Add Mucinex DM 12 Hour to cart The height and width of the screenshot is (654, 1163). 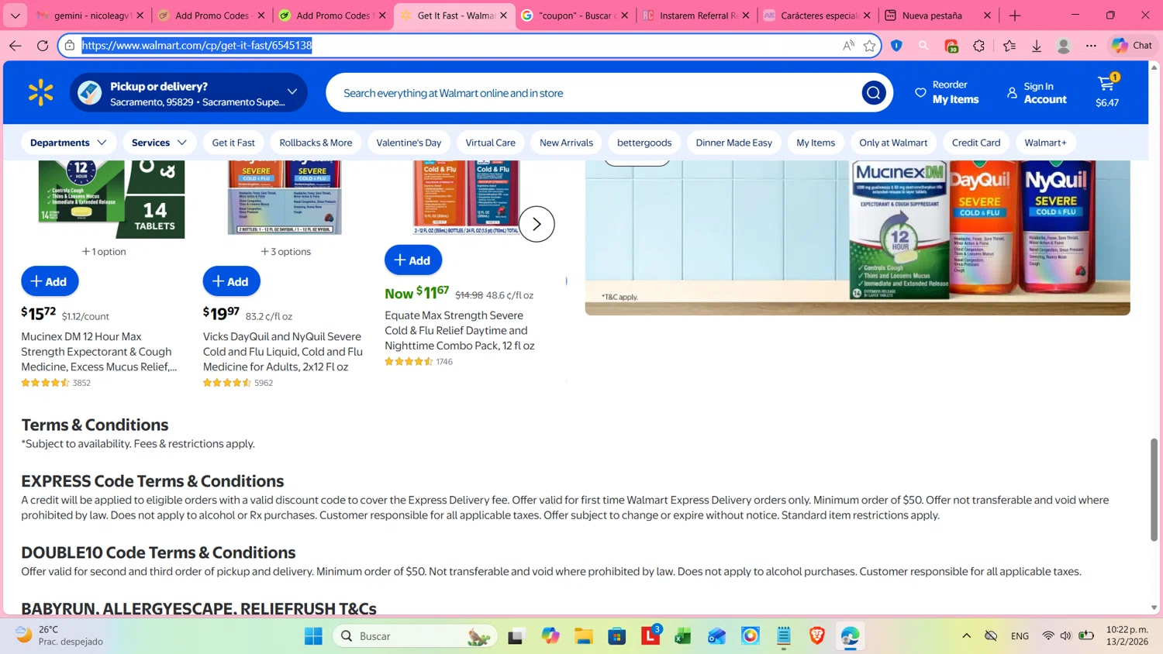click(50, 281)
